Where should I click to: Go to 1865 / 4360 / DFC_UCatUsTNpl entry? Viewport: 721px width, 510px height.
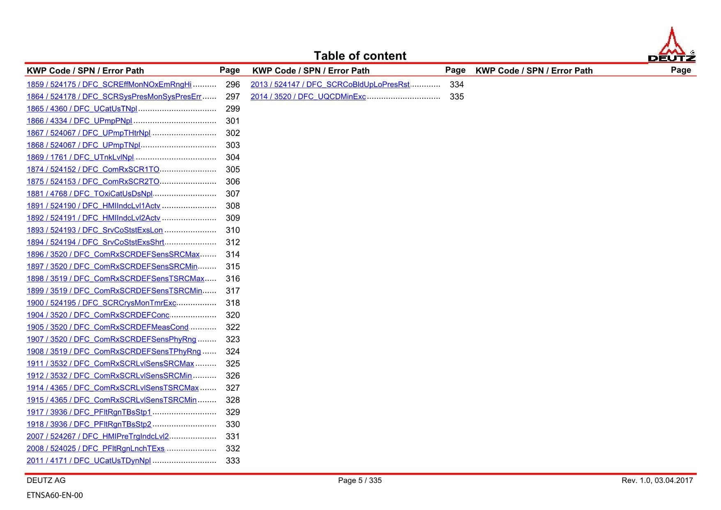pos(82,109)
